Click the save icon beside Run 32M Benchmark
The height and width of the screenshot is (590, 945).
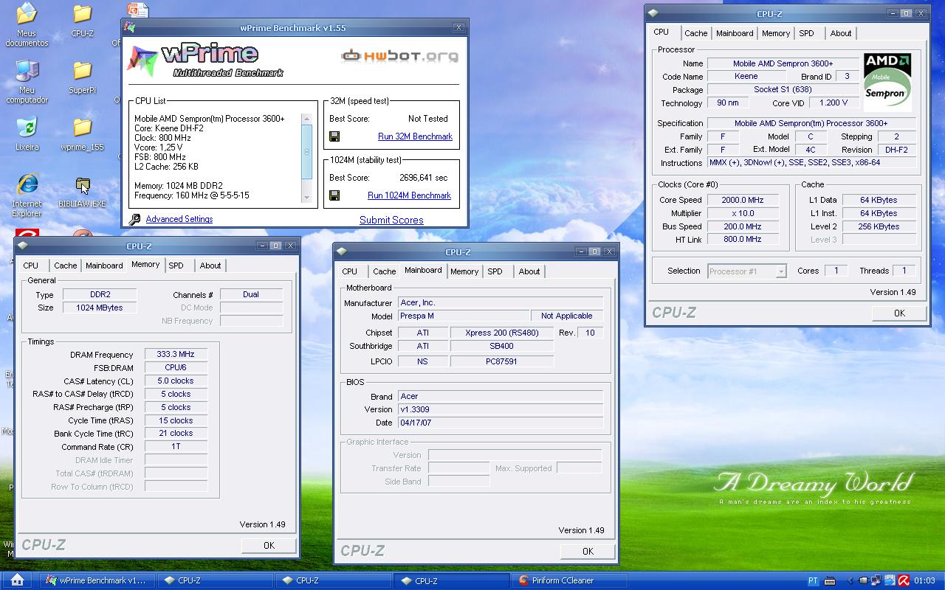pos(334,136)
